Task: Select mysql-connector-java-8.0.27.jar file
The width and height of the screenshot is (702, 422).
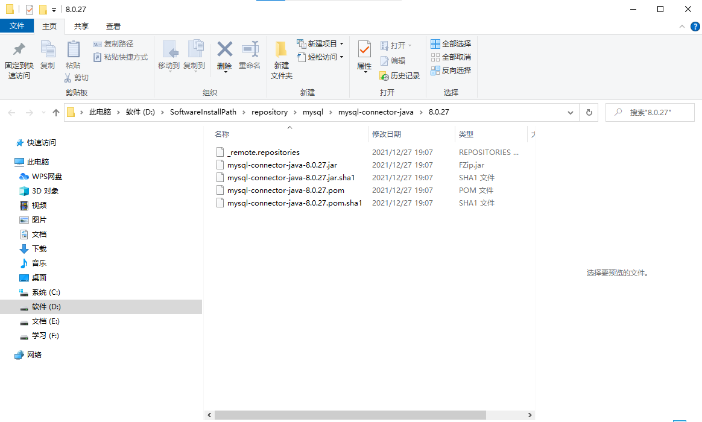Action: point(282,165)
